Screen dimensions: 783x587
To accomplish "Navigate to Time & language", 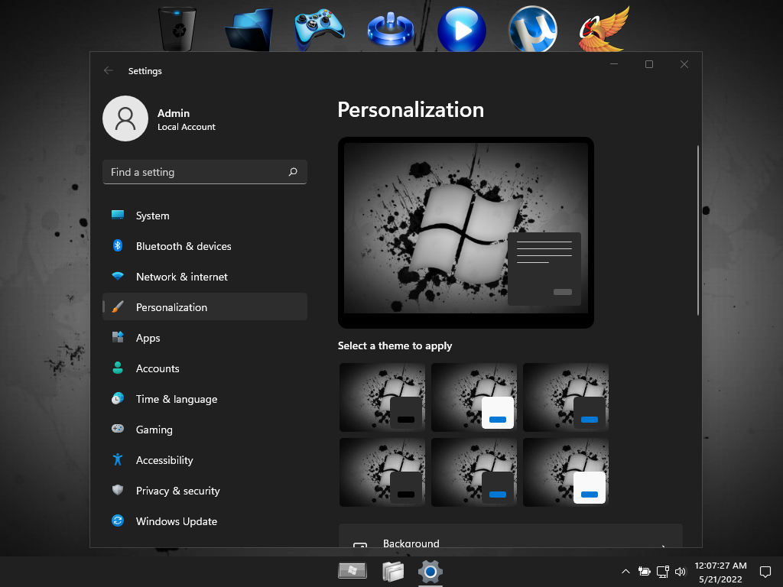I will point(205,398).
